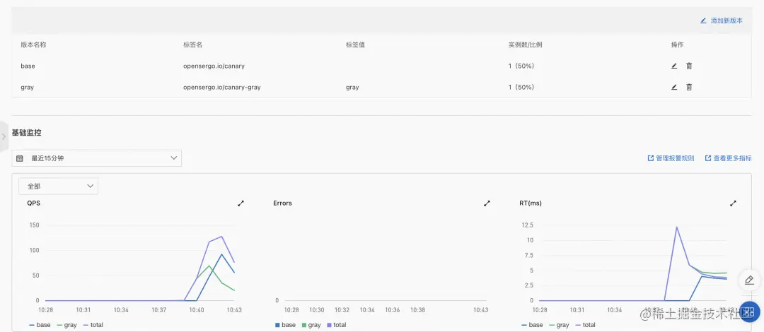Open view more metrics link

[x=729, y=158]
